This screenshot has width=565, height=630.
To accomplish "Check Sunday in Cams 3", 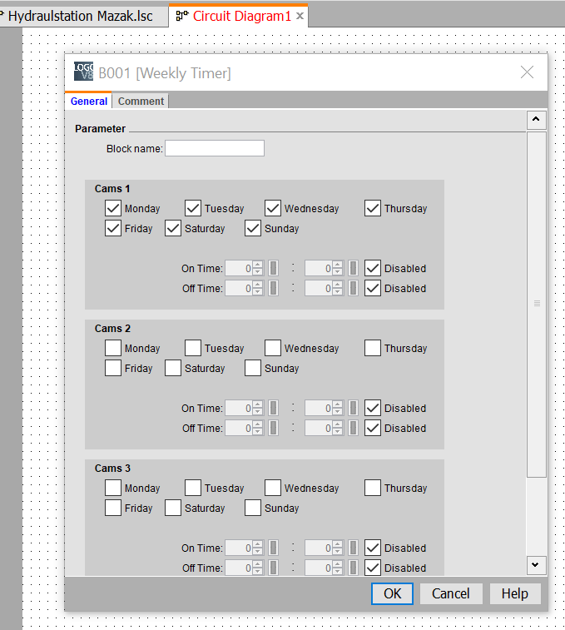I will [x=253, y=508].
